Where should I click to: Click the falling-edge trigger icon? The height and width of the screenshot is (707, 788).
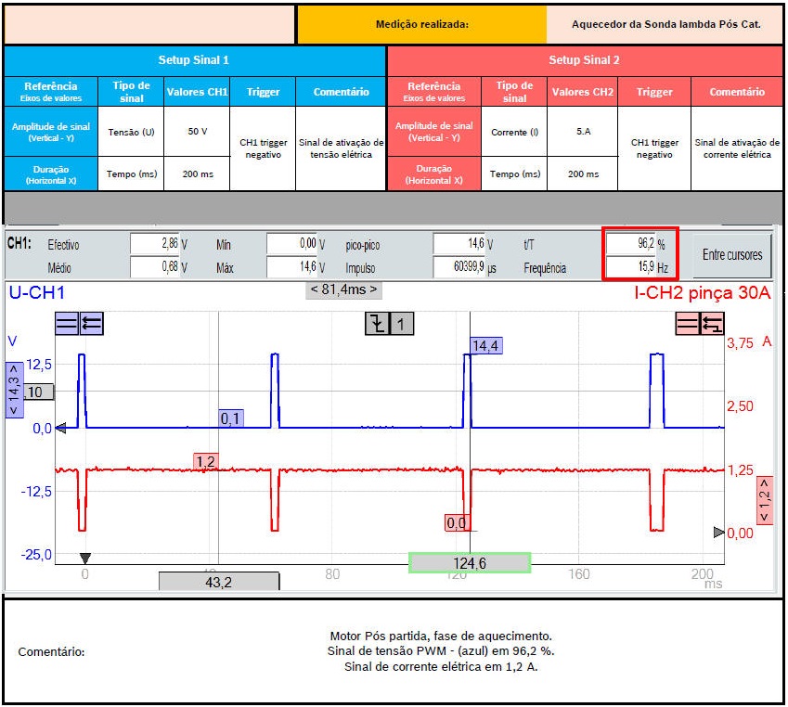coord(376,324)
